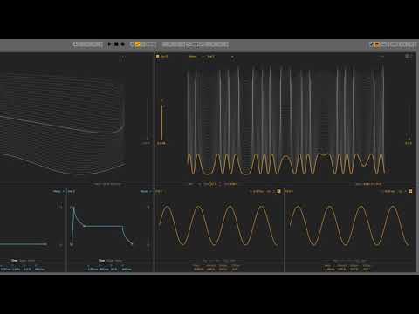Screen dimensions: 419x314
Task: Select the decay-to-sustain node on Env 2
Action: coord(84,226)
